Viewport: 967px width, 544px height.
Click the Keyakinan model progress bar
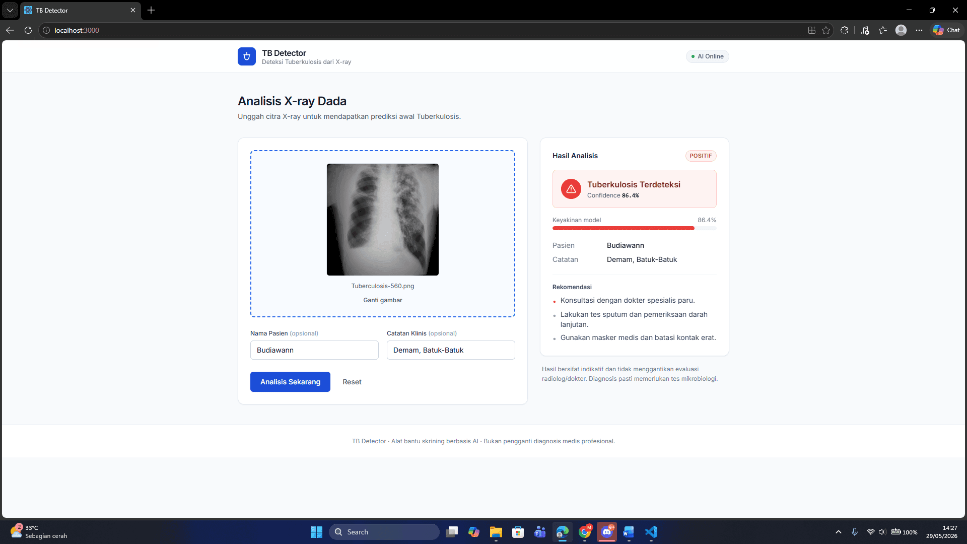(x=634, y=228)
